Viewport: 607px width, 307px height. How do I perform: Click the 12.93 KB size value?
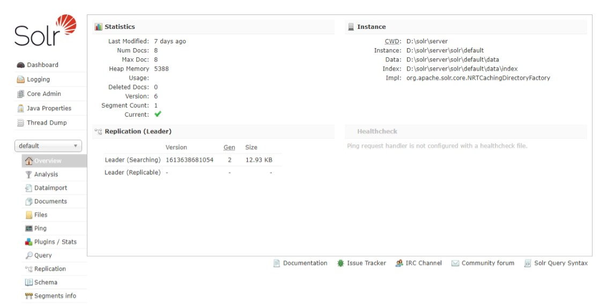258,160
